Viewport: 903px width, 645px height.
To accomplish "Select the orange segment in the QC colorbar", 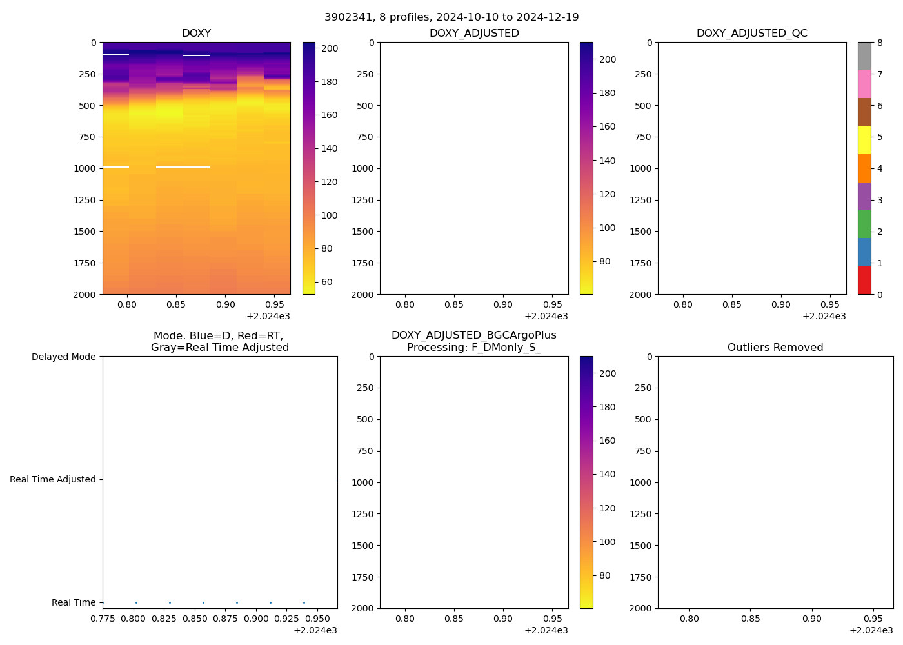I will click(864, 168).
